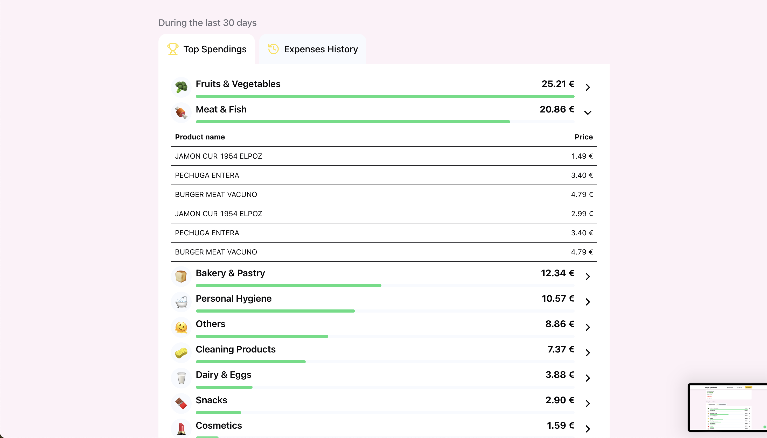The width and height of the screenshot is (767, 438).
Task: Click the meat drumstick category icon
Action: click(x=181, y=112)
